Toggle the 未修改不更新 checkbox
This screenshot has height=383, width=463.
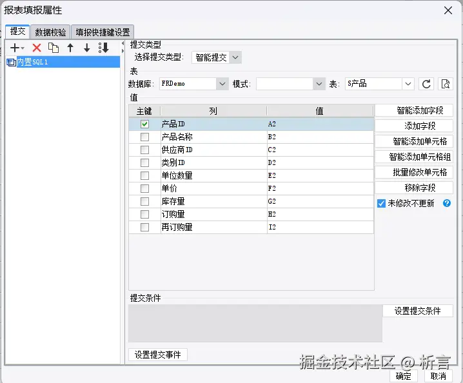pyautogui.click(x=381, y=203)
